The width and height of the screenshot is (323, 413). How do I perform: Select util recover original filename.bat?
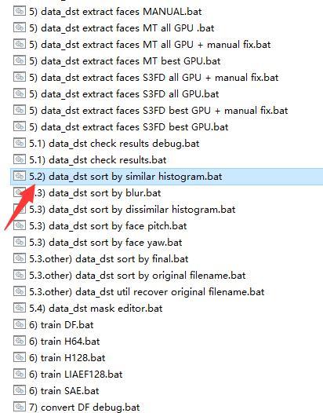click(147, 291)
